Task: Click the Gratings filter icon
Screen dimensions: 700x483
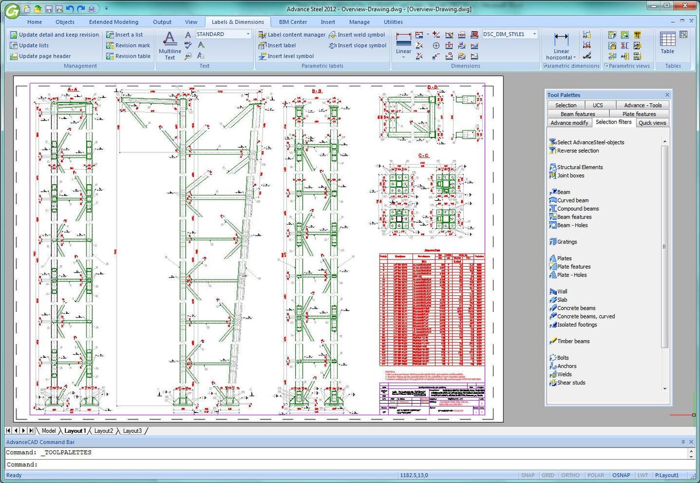Action: pyautogui.click(x=553, y=242)
